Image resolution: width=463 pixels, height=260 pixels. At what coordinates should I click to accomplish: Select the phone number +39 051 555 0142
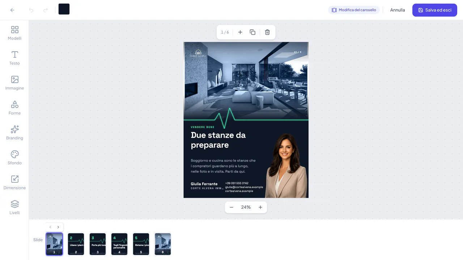pyautogui.click(x=237, y=183)
